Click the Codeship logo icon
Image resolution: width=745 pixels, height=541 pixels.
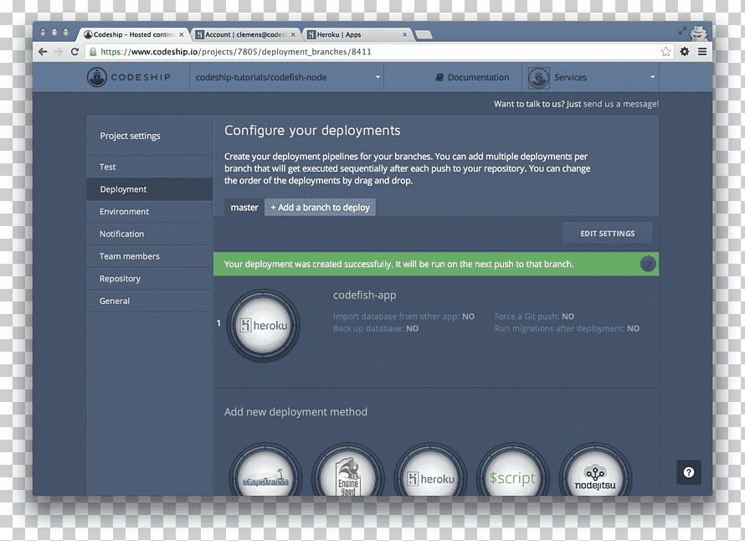click(97, 77)
